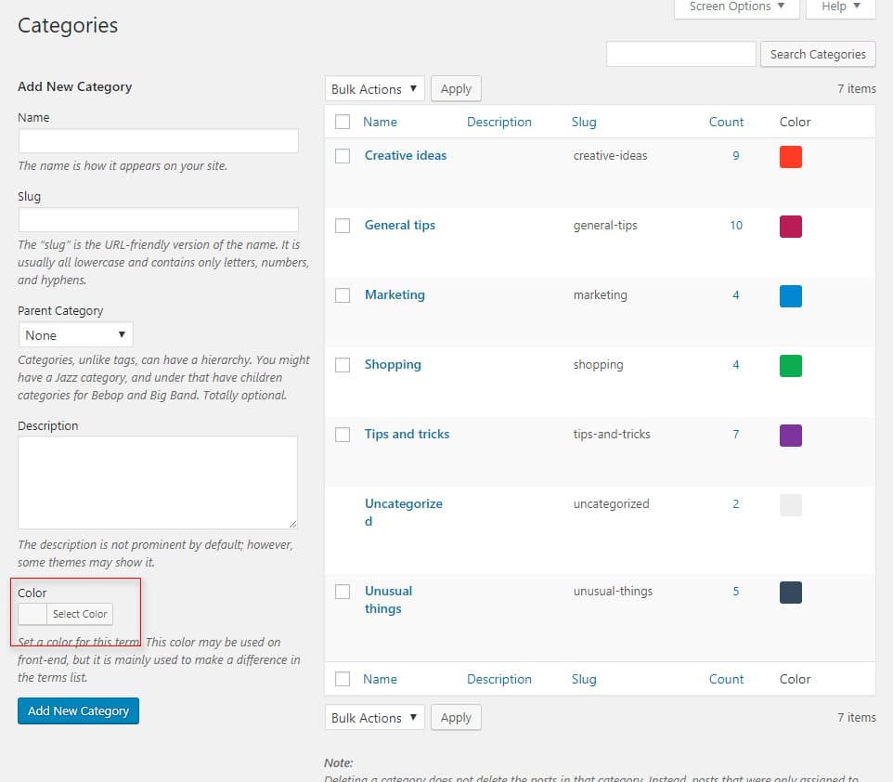Focus the search categories text box
893x782 pixels.
pos(681,54)
